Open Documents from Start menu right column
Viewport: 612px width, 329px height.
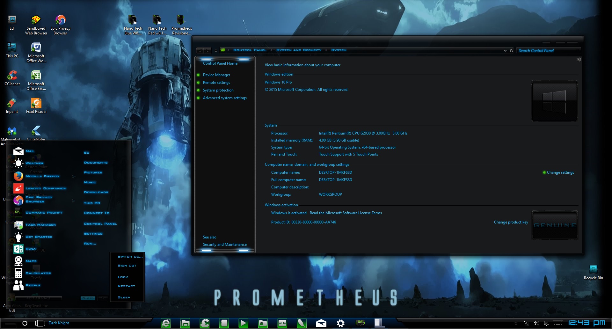click(96, 163)
